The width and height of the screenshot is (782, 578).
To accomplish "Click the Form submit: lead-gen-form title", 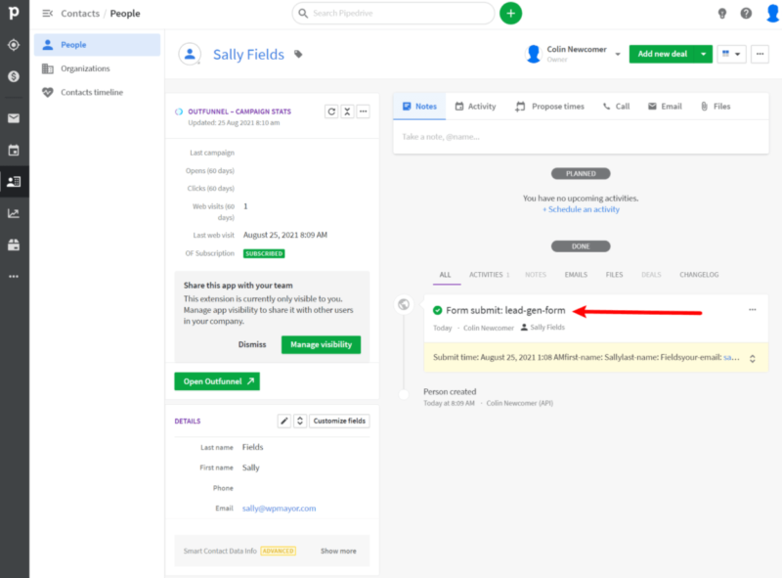I will point(505,310).
